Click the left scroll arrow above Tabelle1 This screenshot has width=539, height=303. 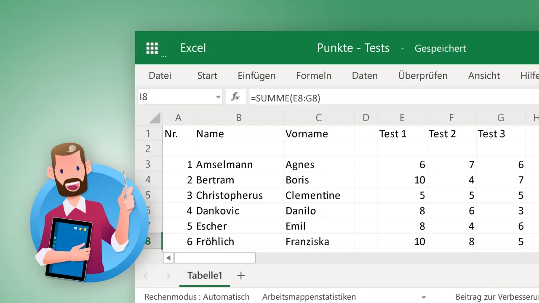coord(168,258)
